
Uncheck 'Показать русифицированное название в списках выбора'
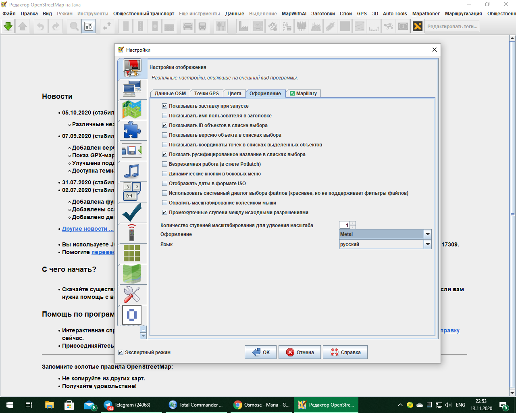click(164, 154)
